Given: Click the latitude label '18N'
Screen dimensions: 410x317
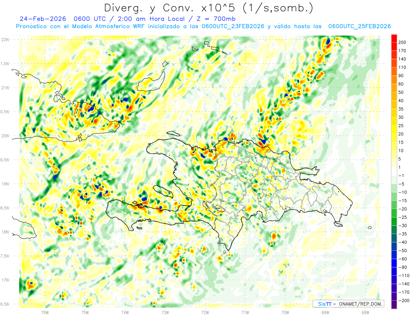Looking at the screenshot, I should click(x=5, y=232).
